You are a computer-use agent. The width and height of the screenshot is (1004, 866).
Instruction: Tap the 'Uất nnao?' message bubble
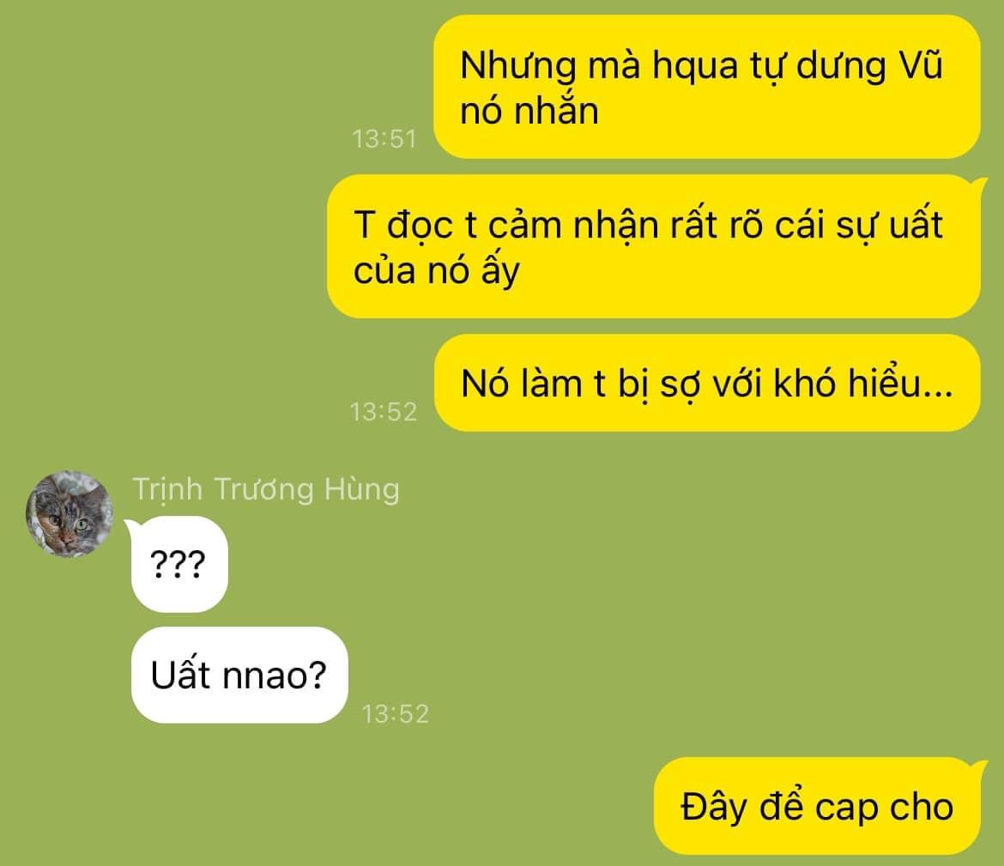(239, 675)
